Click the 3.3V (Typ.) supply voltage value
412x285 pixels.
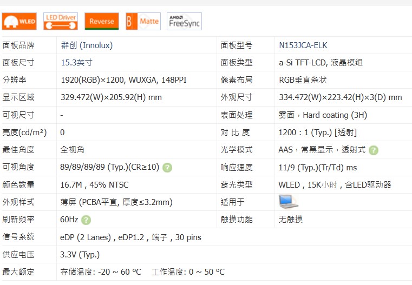(80, 254)
